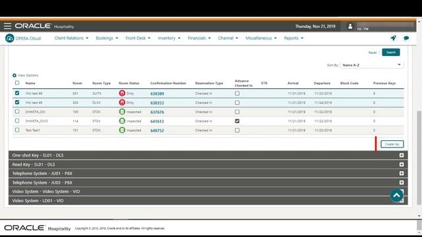Open confirmation number 630353
Viewport: 422px width, 237px height.
pyautogui.click(x=157, y=103)
